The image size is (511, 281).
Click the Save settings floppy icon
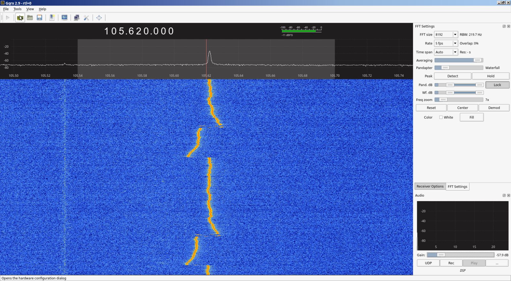(x=39, y=18)
